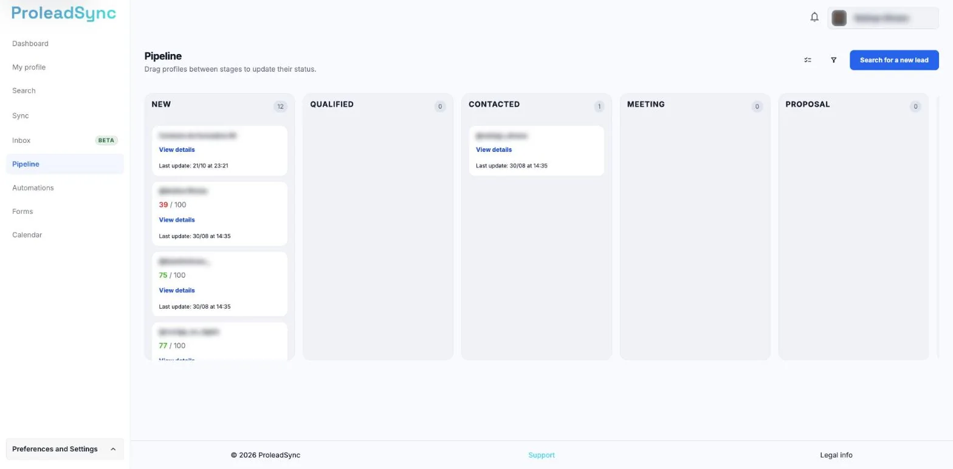
Task: View details of the lead scored 39
Action: [x=177, y=220]
